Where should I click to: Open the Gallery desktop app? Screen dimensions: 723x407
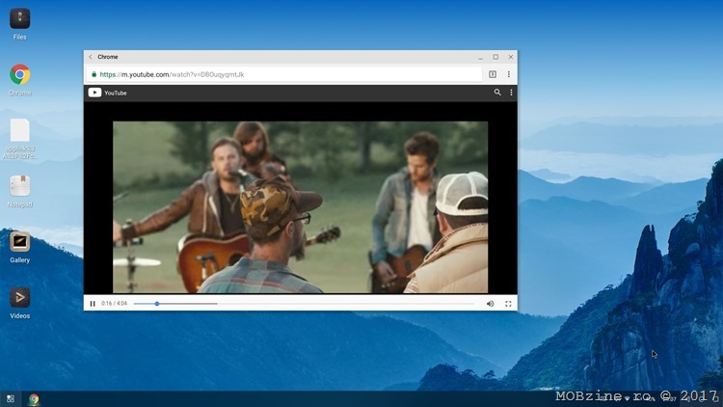[x=20, y=242]
